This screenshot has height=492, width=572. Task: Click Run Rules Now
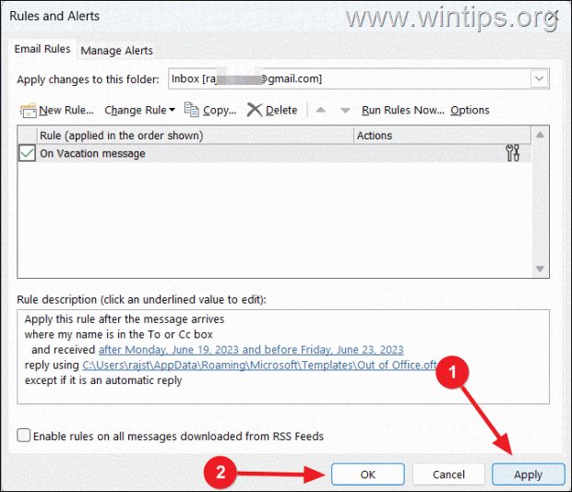pos(403,110)
